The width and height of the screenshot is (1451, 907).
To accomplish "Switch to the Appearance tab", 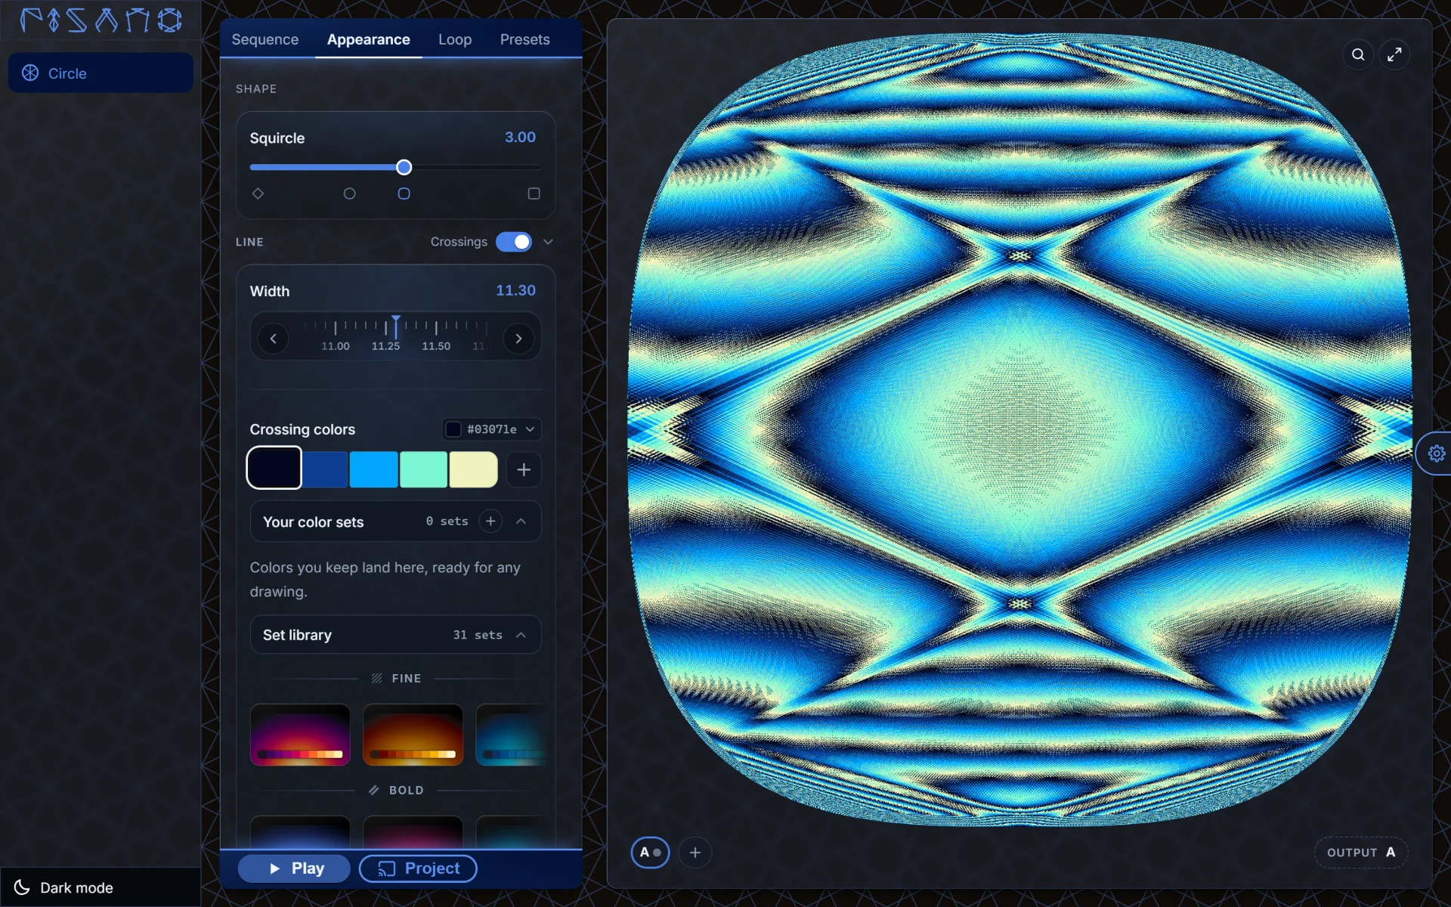I will [x=369, y=39].
